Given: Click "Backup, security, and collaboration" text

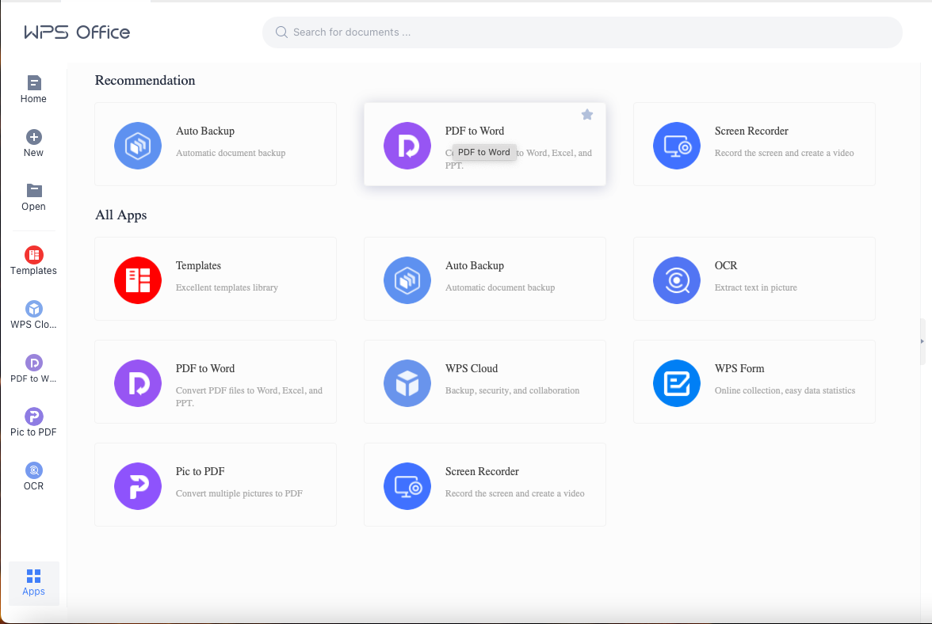Looking at the screenshot, I should (x=512, y=390).
